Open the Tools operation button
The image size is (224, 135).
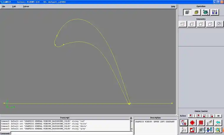coord(215,12)
